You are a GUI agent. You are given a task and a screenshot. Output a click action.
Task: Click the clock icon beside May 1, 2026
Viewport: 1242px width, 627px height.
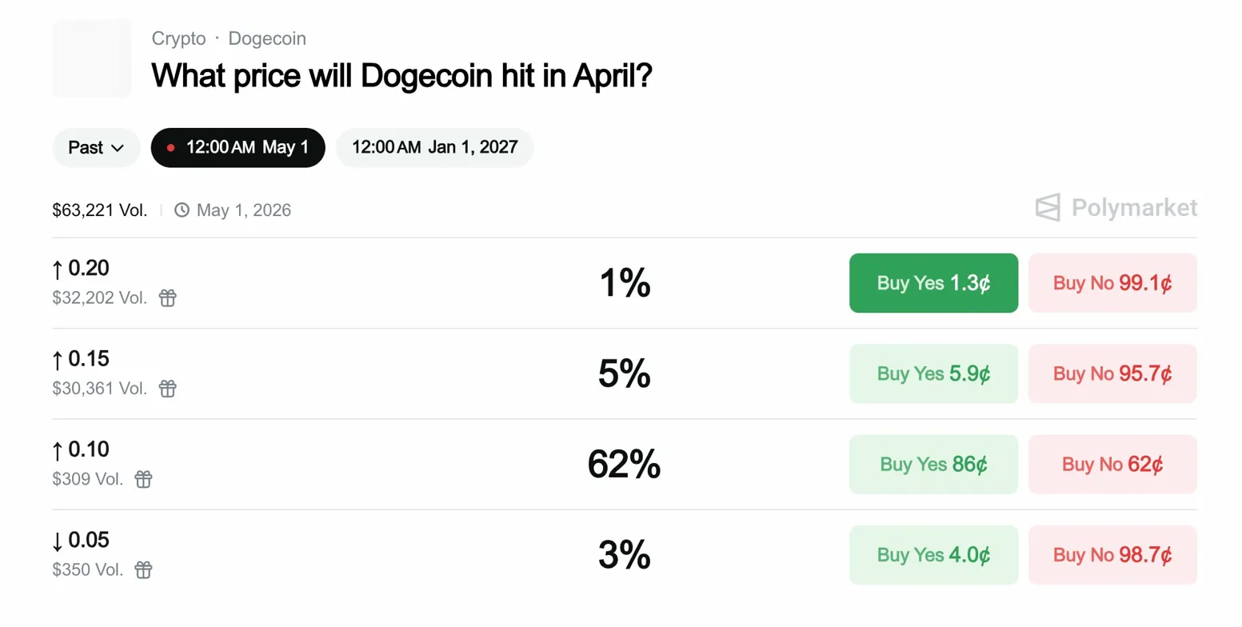(182, 210)
